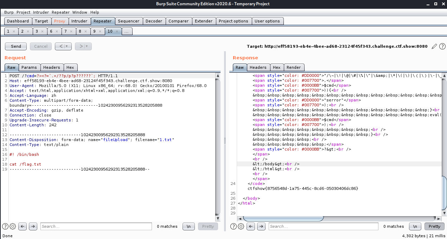Switch to the Target tab

point(41,21)
